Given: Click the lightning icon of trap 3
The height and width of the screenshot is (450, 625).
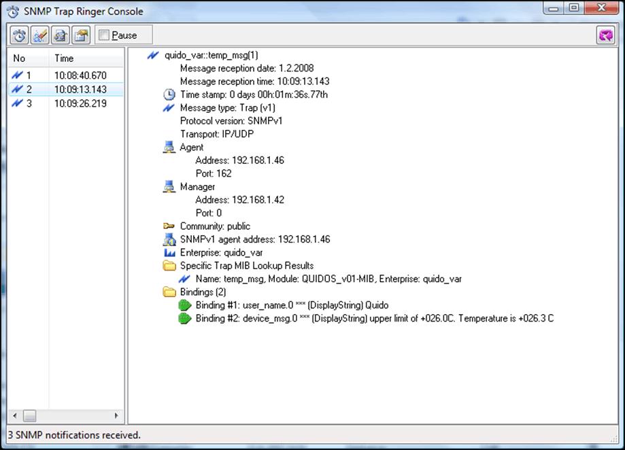Looking at the screenshot, I should (x=17, y=103).
